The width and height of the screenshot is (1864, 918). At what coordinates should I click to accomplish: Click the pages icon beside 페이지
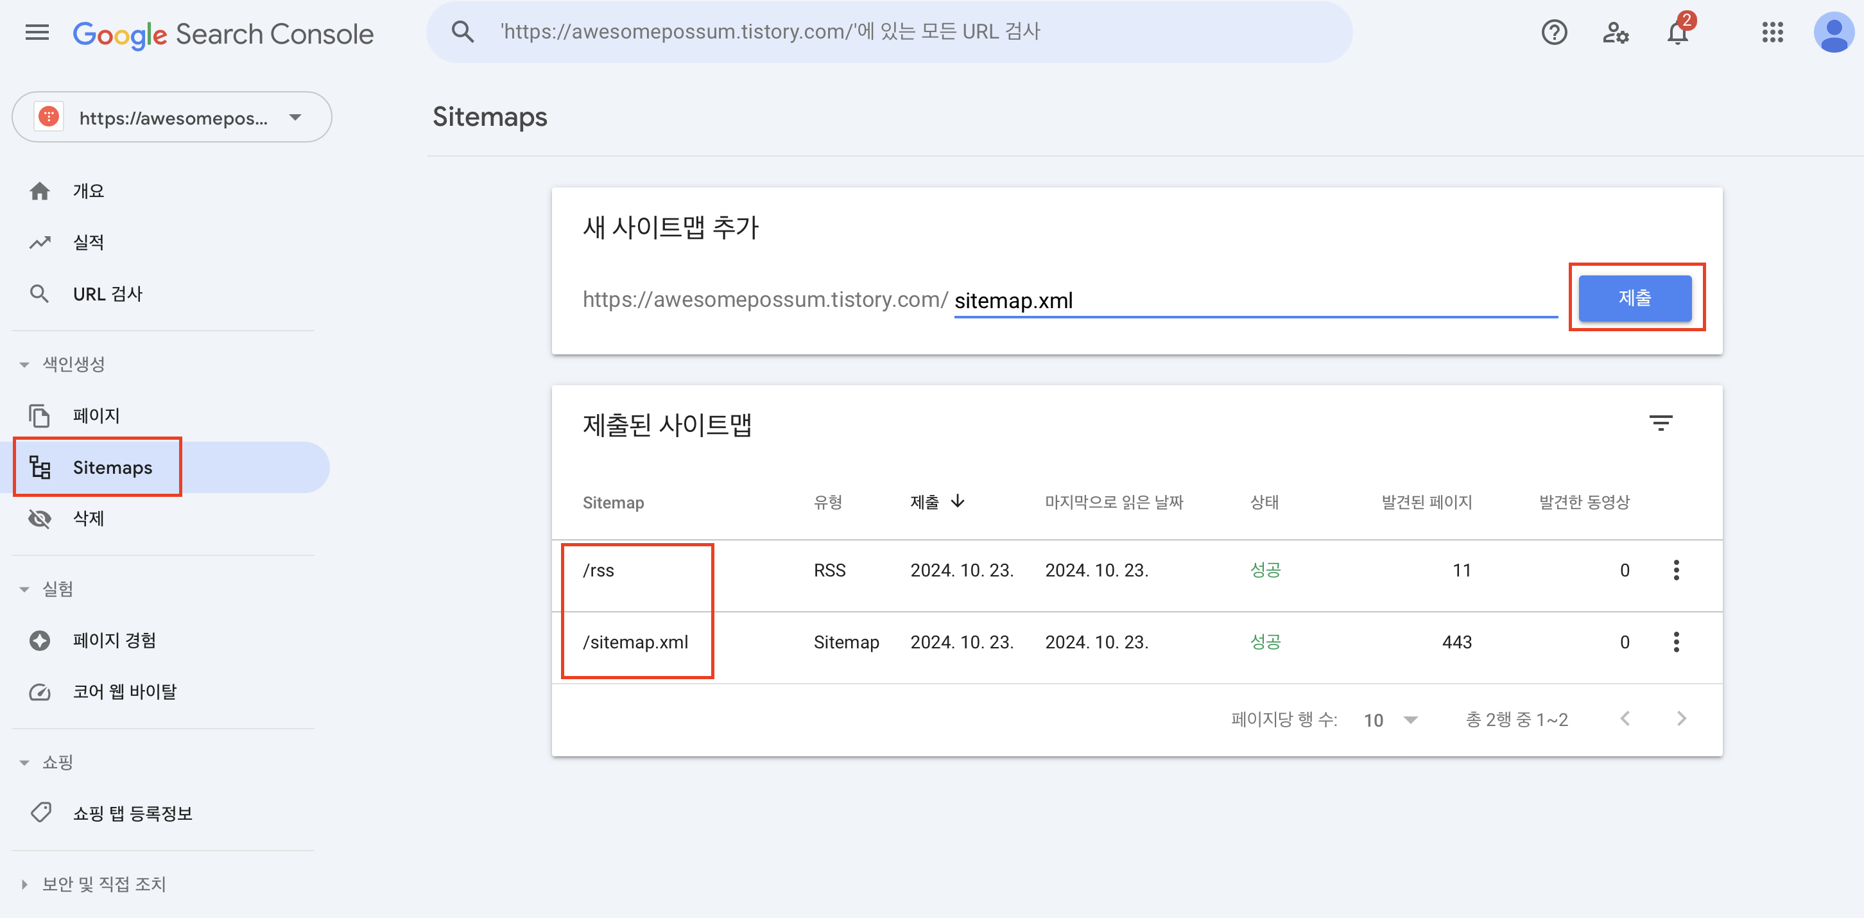tap(39, 415)
